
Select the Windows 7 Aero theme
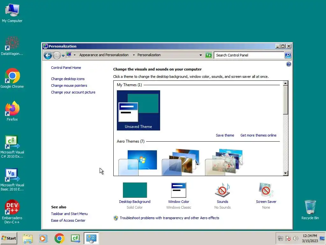point(138,162)
